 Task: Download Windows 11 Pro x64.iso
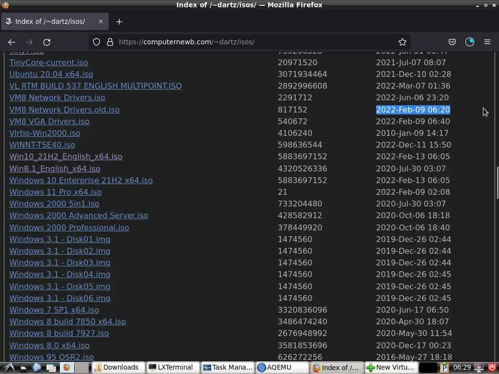click(x=56, y=192)
